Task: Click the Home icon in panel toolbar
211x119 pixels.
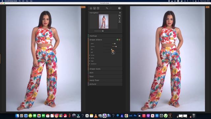Action: point(91,8)
